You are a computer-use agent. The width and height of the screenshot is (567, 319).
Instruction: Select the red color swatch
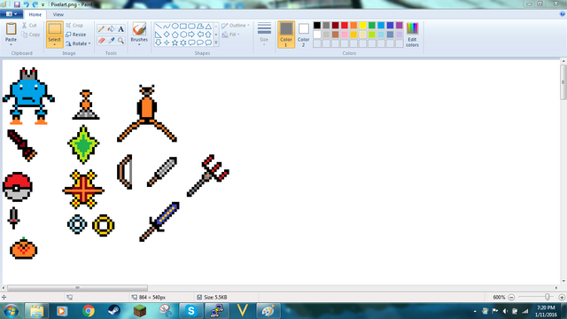[345, 26]
